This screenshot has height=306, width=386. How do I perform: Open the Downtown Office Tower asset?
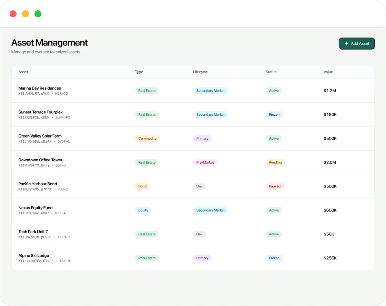tap(40, 160)
